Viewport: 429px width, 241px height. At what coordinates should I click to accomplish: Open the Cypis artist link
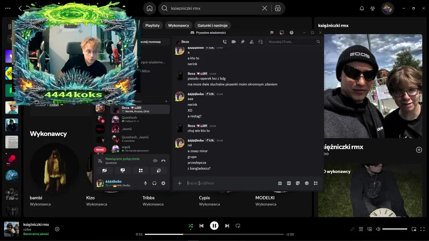204,198
